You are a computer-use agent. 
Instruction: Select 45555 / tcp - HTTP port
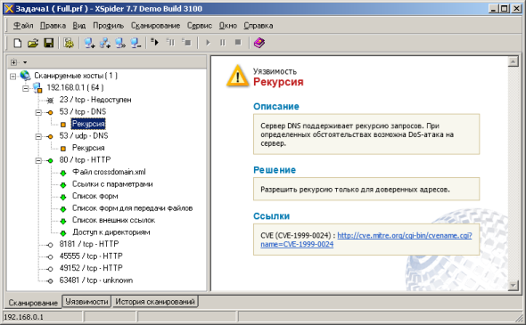91,256
